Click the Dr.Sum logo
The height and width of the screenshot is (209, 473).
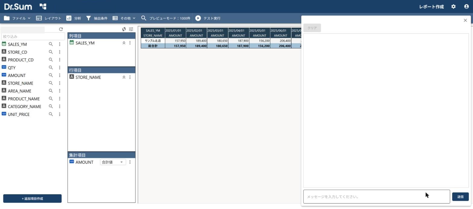18,6
